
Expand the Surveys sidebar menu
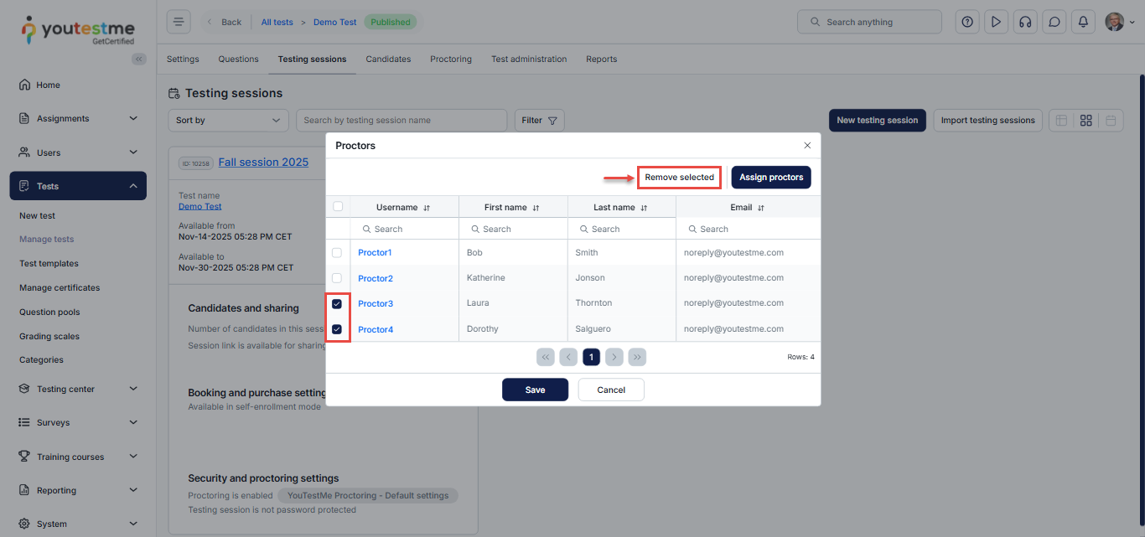78,422
